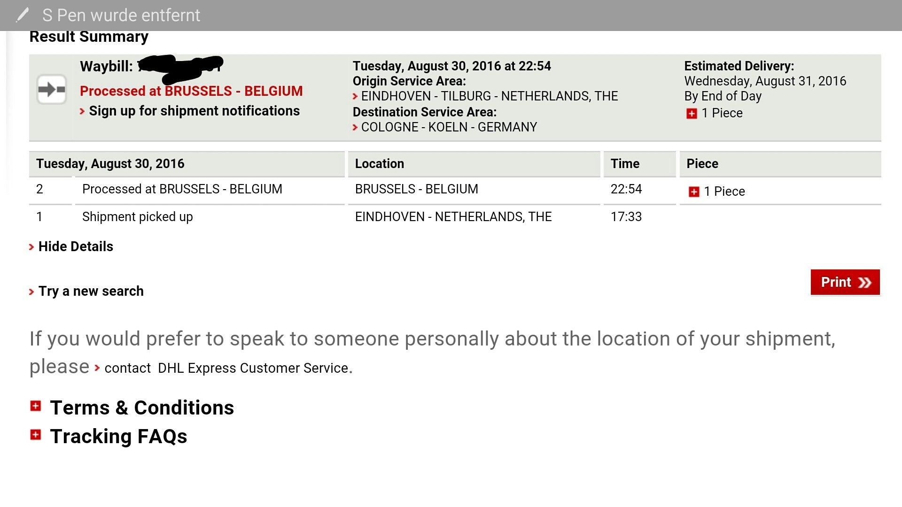This screenshot has height=507, width=902.
Task: Expand the 1 Piece plus icon in table
Action: (694, 192)
